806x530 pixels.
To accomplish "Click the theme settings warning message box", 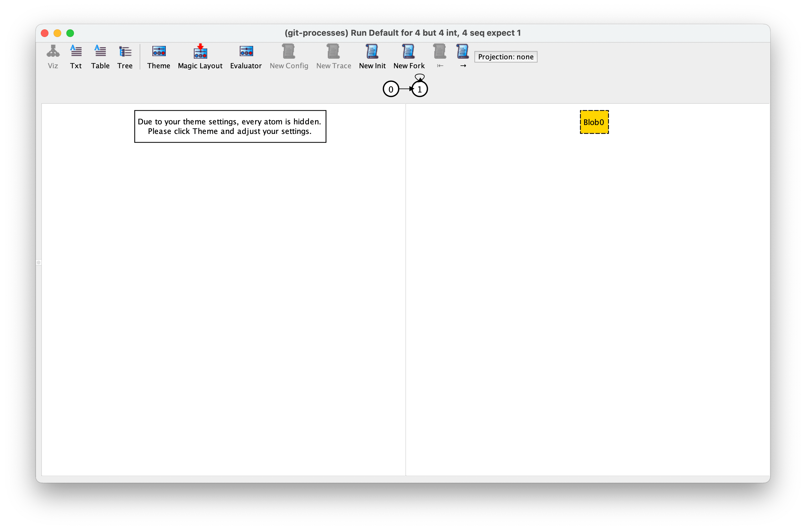I will tap(230, 126).
